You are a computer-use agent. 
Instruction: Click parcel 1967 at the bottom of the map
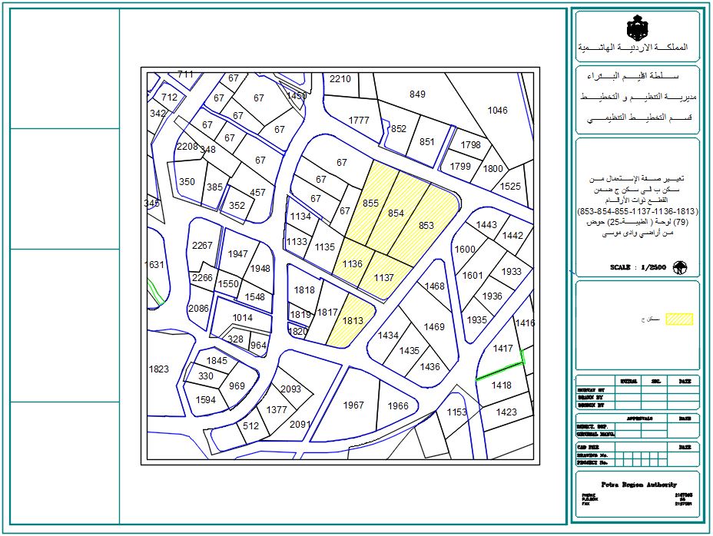click(353, 405)
